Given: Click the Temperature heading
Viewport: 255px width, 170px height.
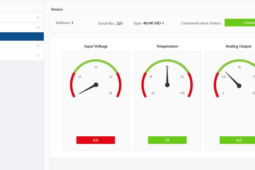Looking at the screenshot, I should pyautogui.click(x=167, y=46).
